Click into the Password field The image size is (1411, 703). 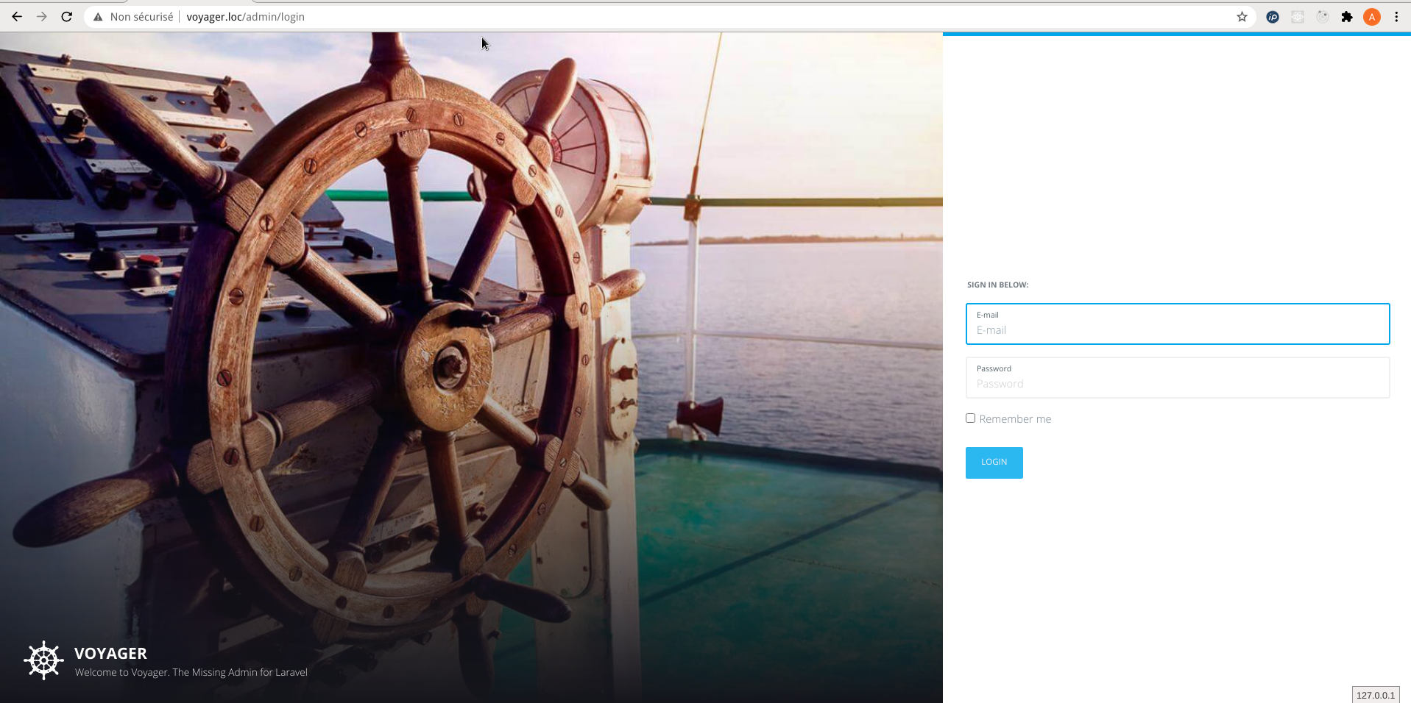tap(1177, 384)
